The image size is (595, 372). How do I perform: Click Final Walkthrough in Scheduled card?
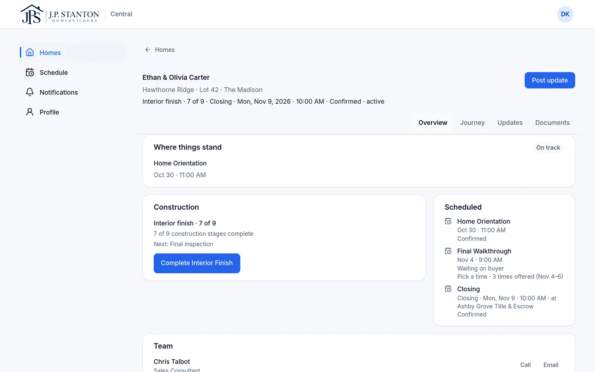(x=484, y=251)
